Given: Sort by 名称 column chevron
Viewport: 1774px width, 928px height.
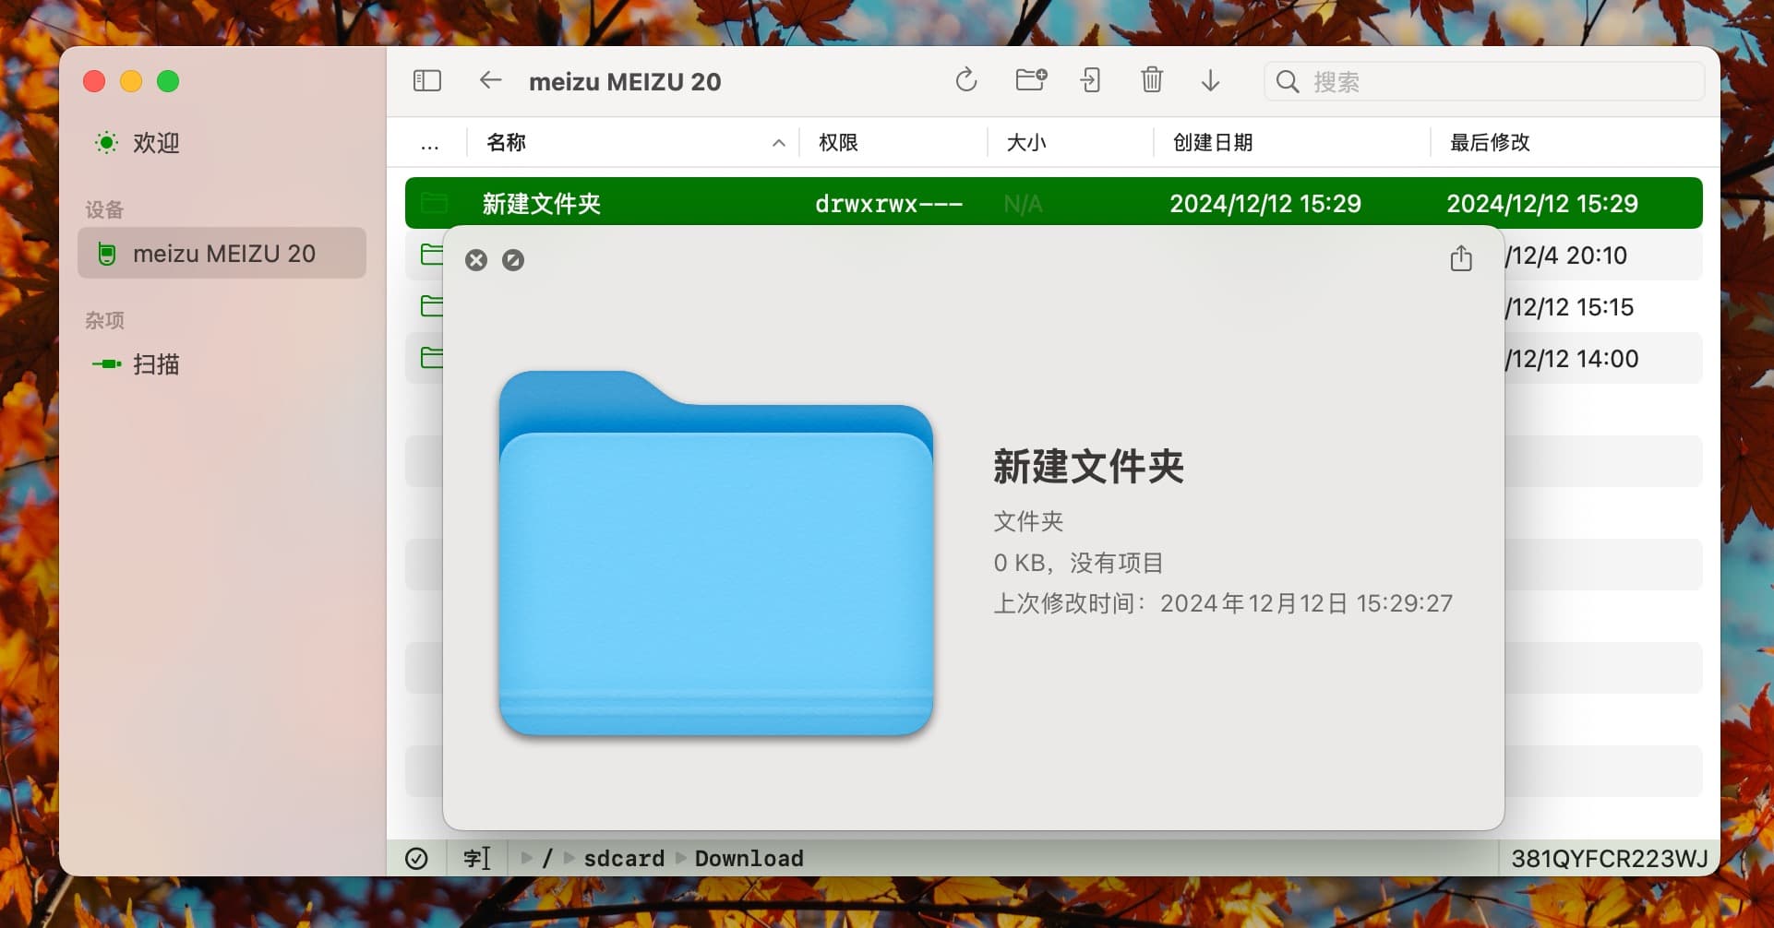Looking at the screenshot, I should point(778,143).
